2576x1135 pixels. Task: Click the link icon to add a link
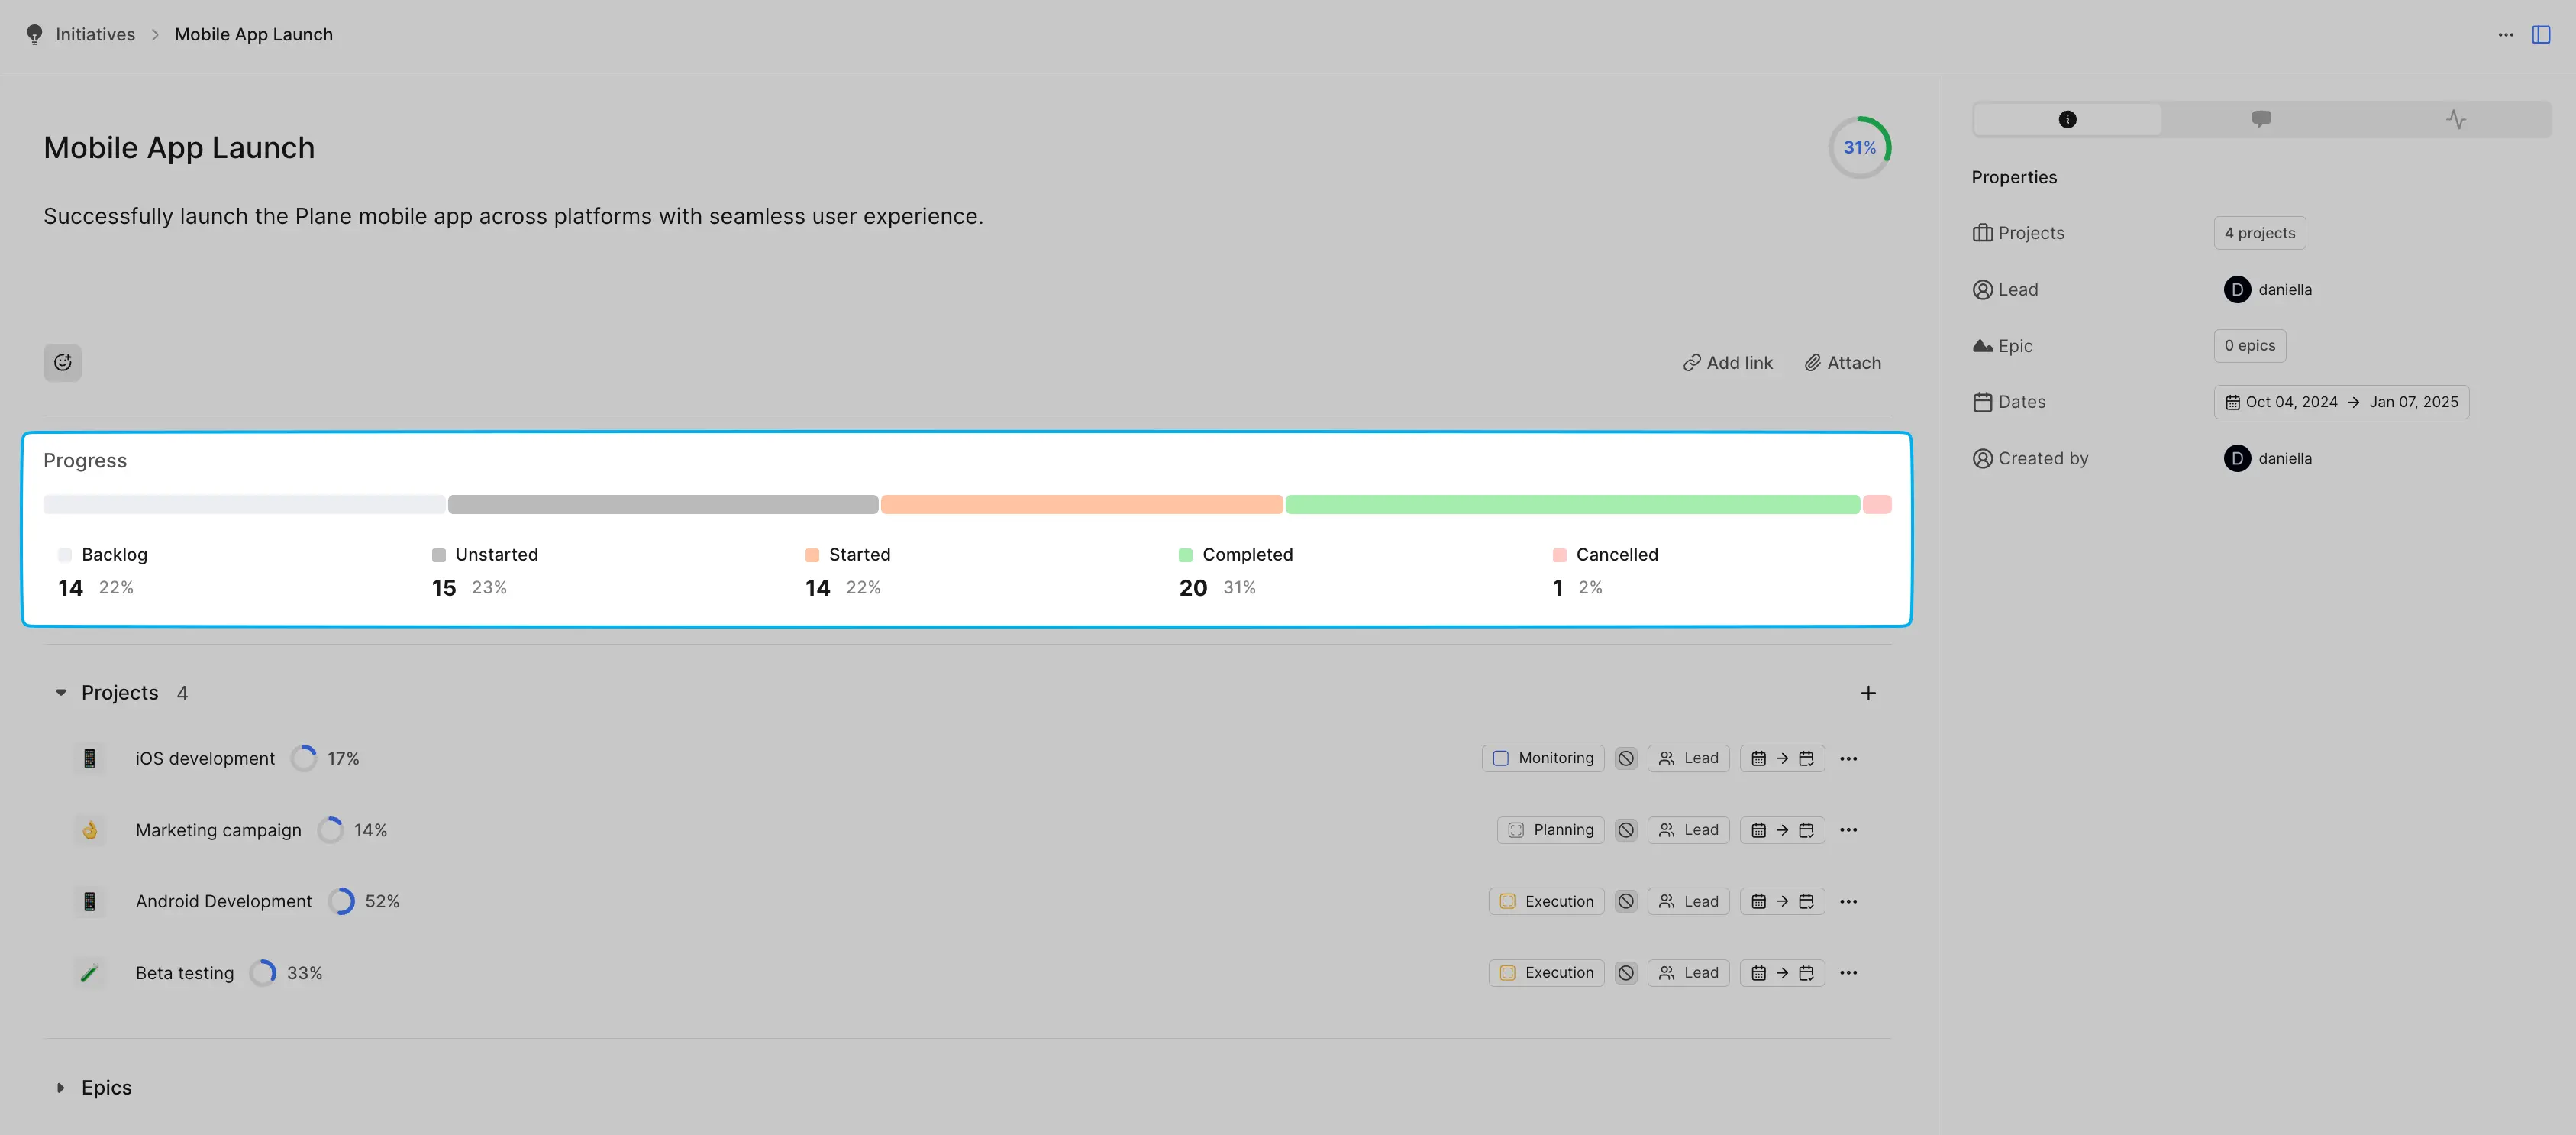1692,361
